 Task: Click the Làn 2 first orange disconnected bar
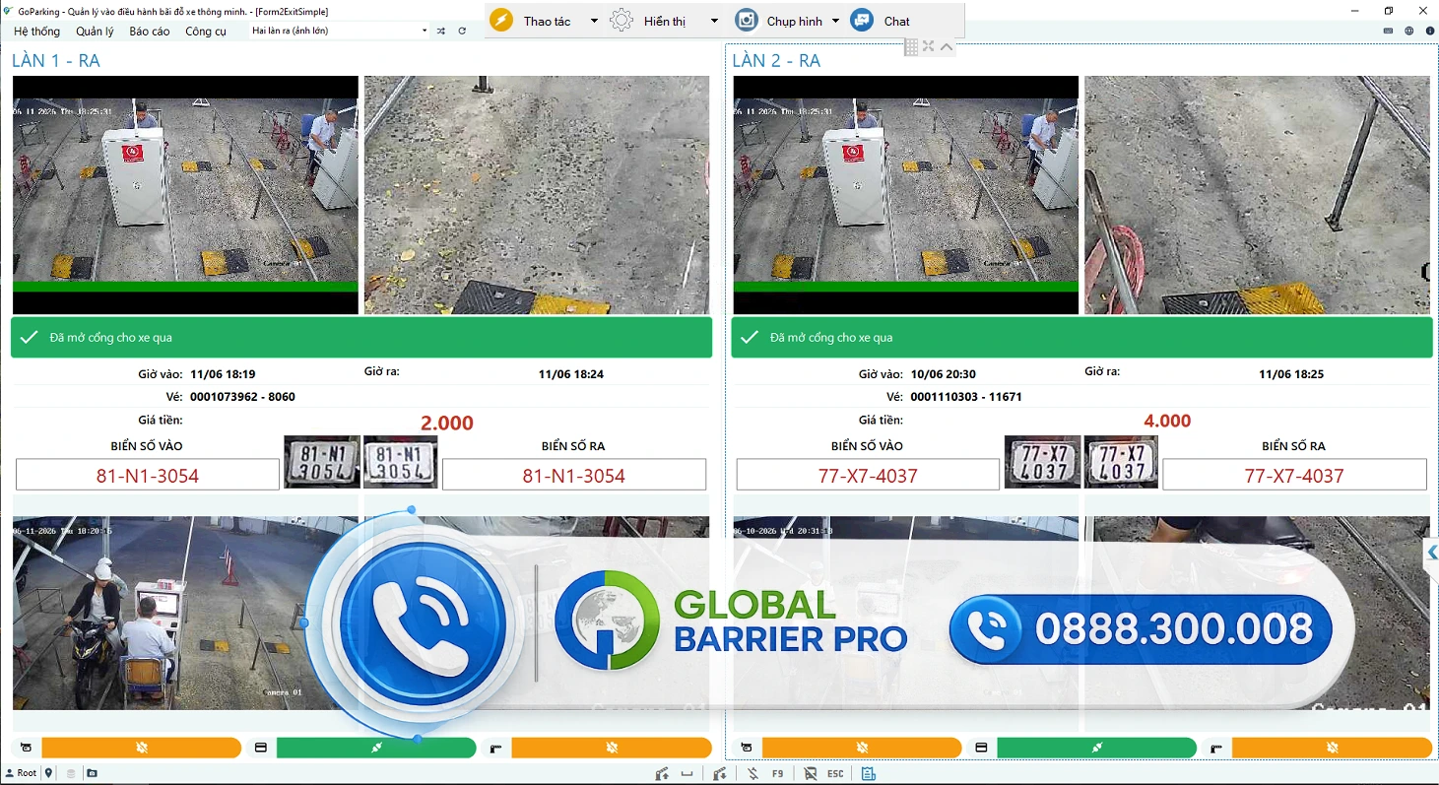click(862, 749)
